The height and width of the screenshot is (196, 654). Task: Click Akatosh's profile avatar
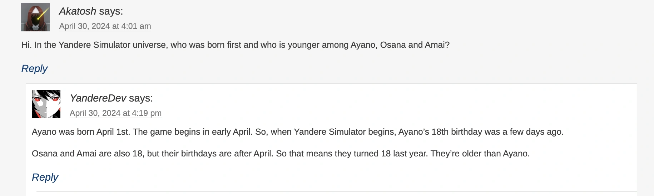click(x=35, y=17)
